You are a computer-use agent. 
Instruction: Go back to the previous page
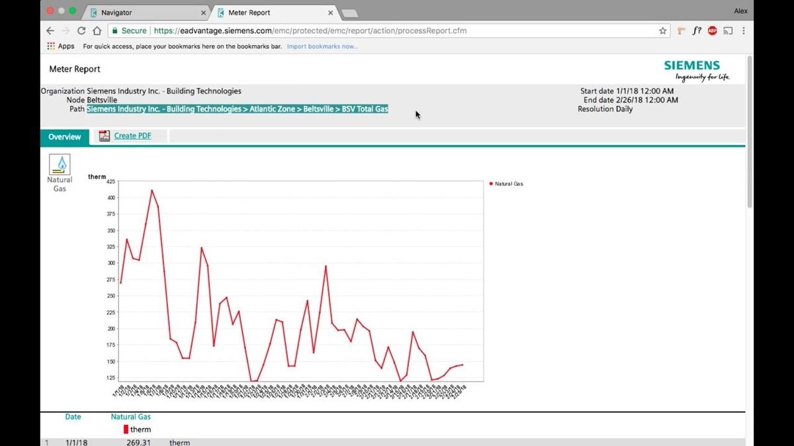[50, 30]
